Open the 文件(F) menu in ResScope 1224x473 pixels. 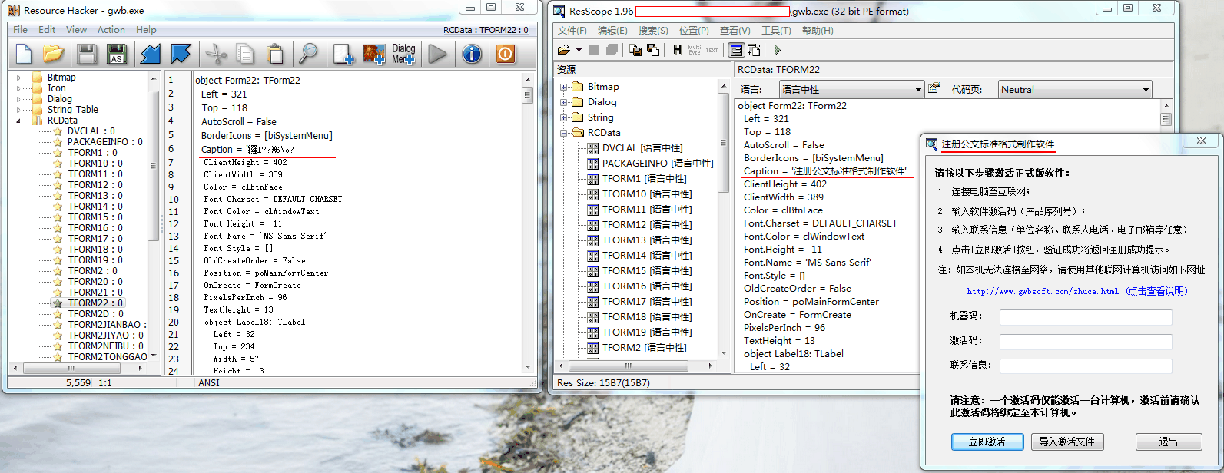(572, 31)
